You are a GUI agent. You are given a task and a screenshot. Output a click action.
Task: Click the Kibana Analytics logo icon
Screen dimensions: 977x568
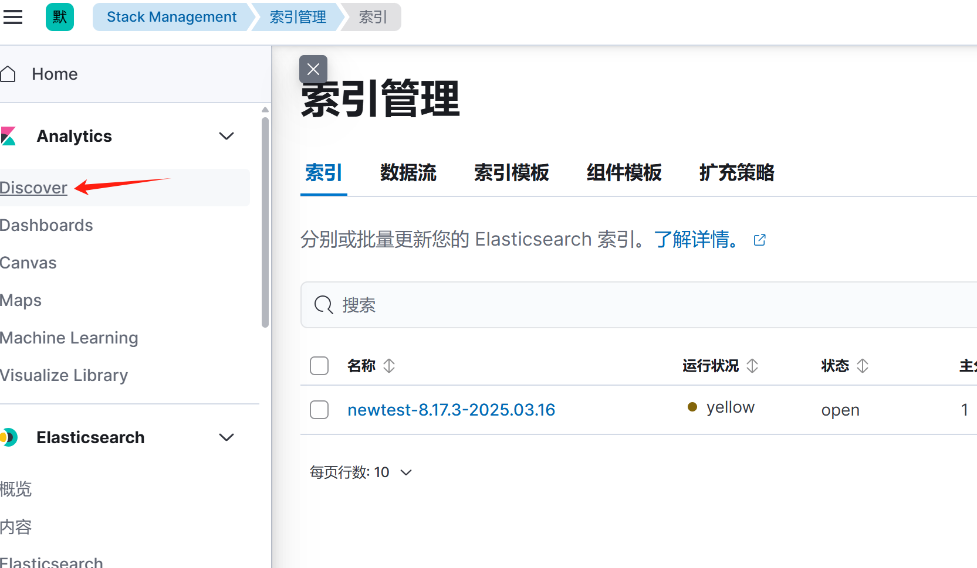point(8,136)
